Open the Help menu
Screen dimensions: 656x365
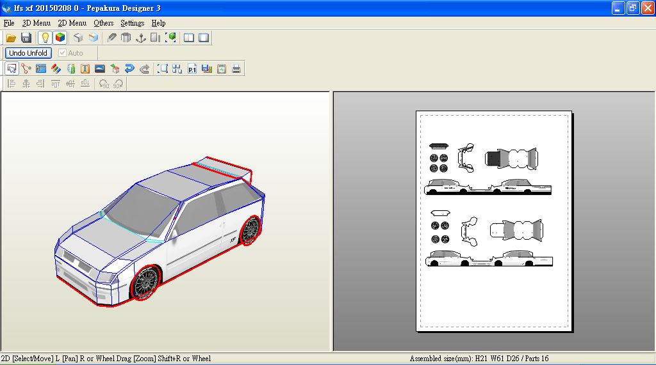coord(159,23)
